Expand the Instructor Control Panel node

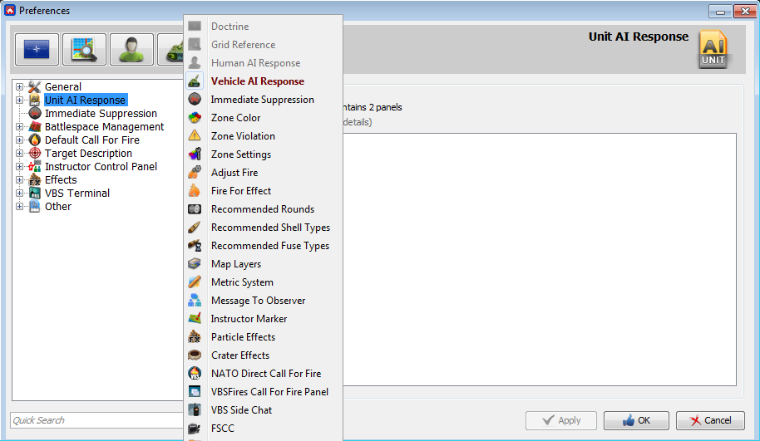[x=19, y=167]
